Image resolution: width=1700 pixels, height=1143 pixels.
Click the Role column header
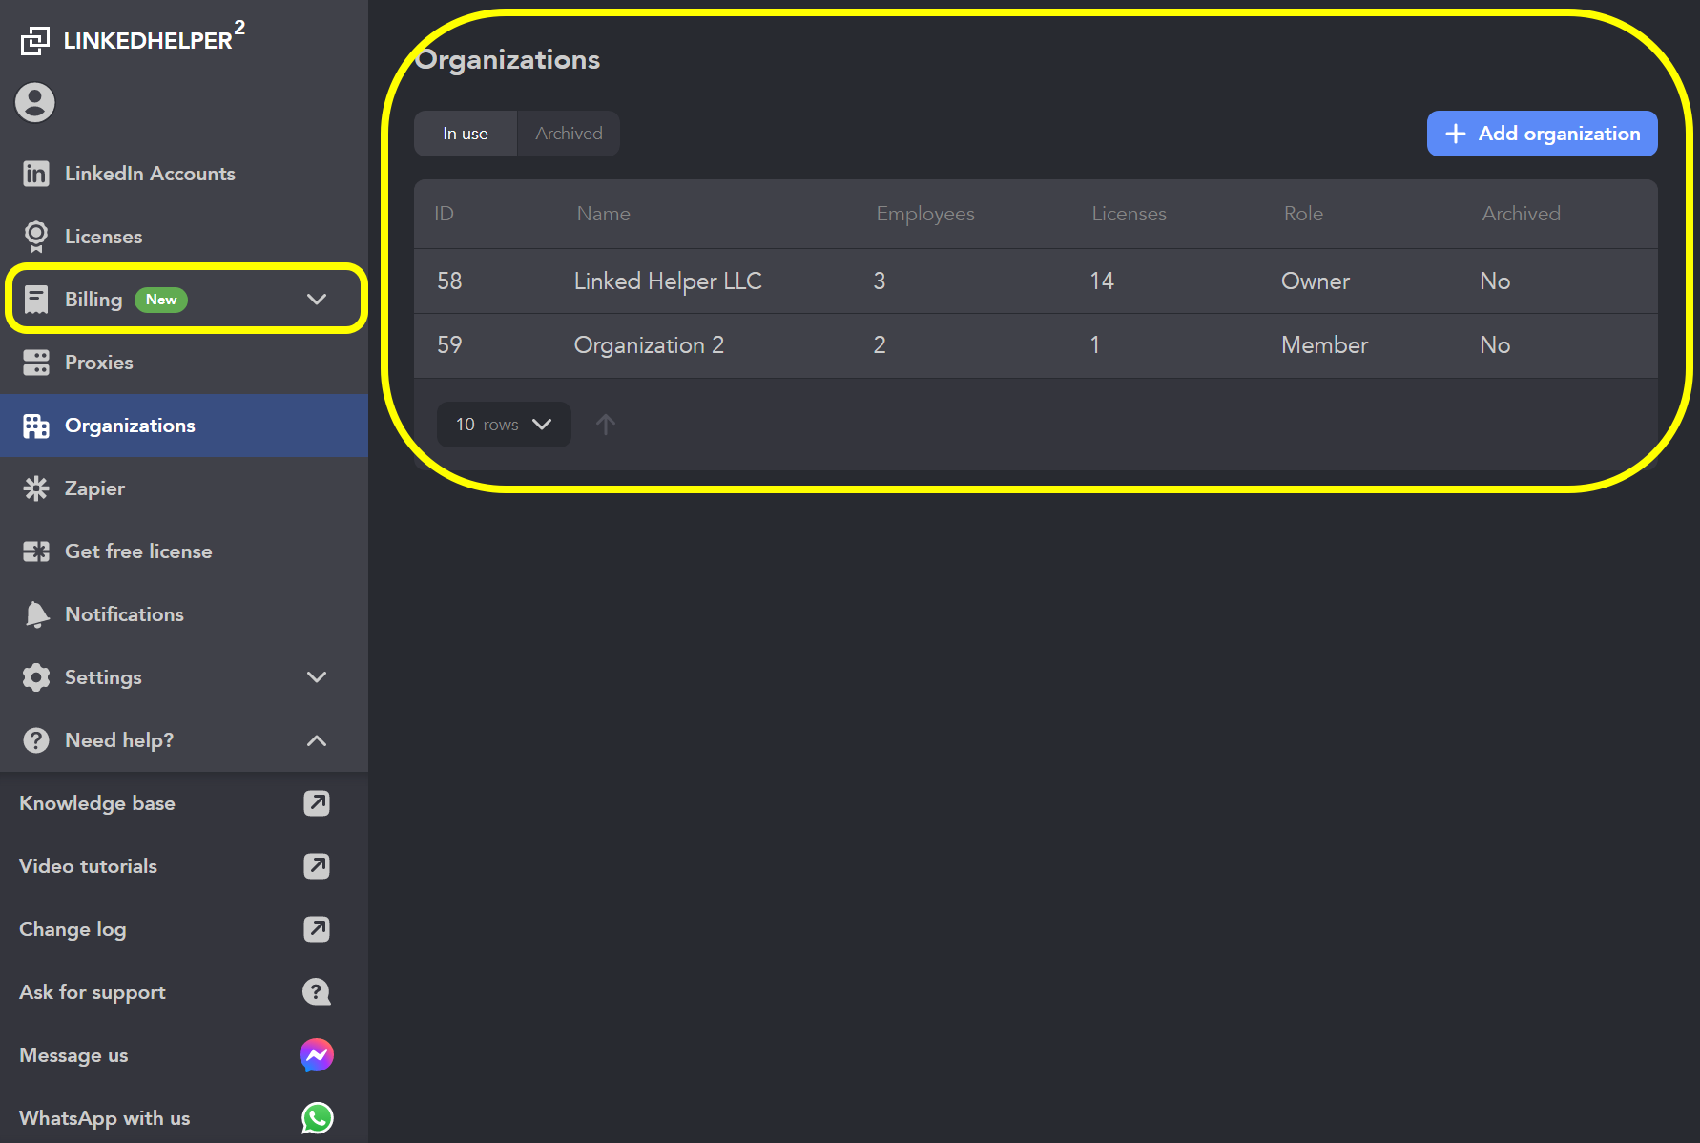point(1303,214)
